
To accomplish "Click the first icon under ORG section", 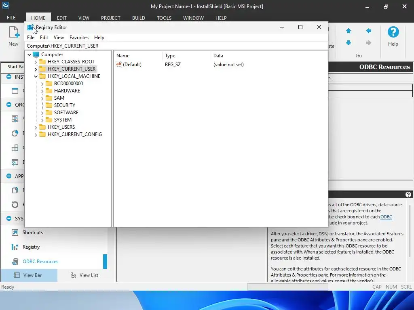I will click(x=15, y=119).
